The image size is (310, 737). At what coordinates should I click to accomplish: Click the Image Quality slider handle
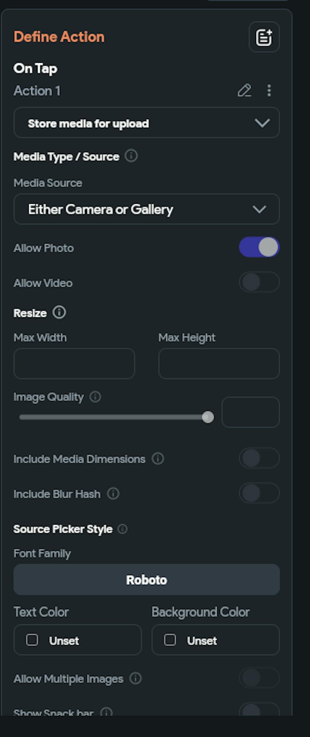click(x=208, y=417)
